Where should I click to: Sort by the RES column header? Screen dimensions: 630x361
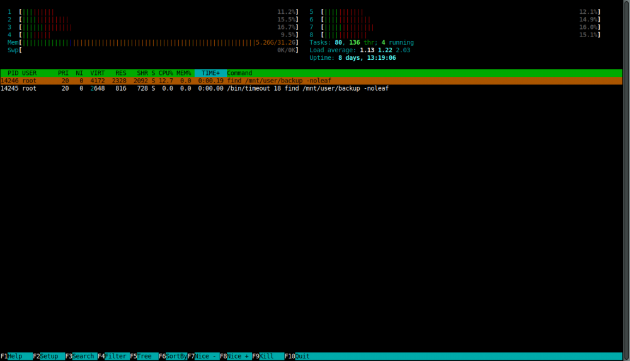pyautogui.click(x=120, y=73)
